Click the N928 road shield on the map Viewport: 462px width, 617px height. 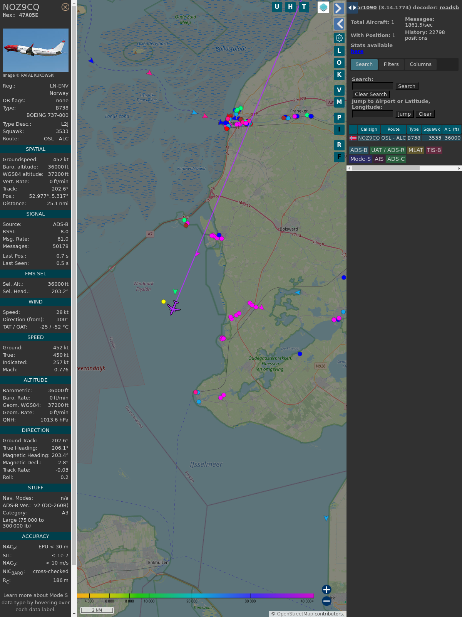pyautogui.click(x=321, y=366)
